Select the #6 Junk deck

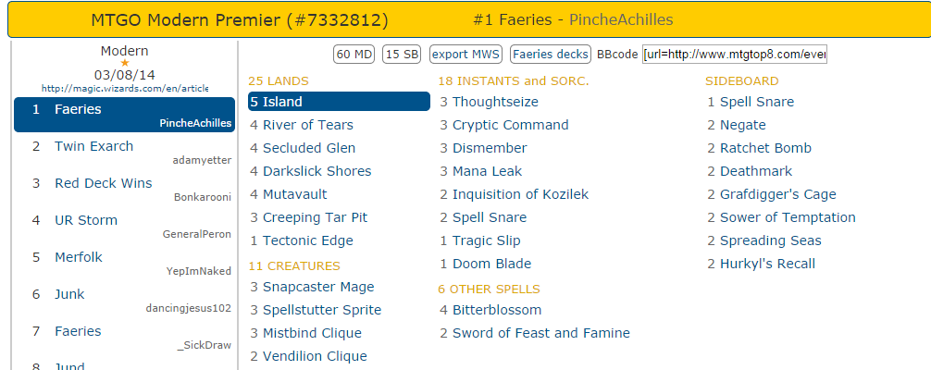(69, 294)
